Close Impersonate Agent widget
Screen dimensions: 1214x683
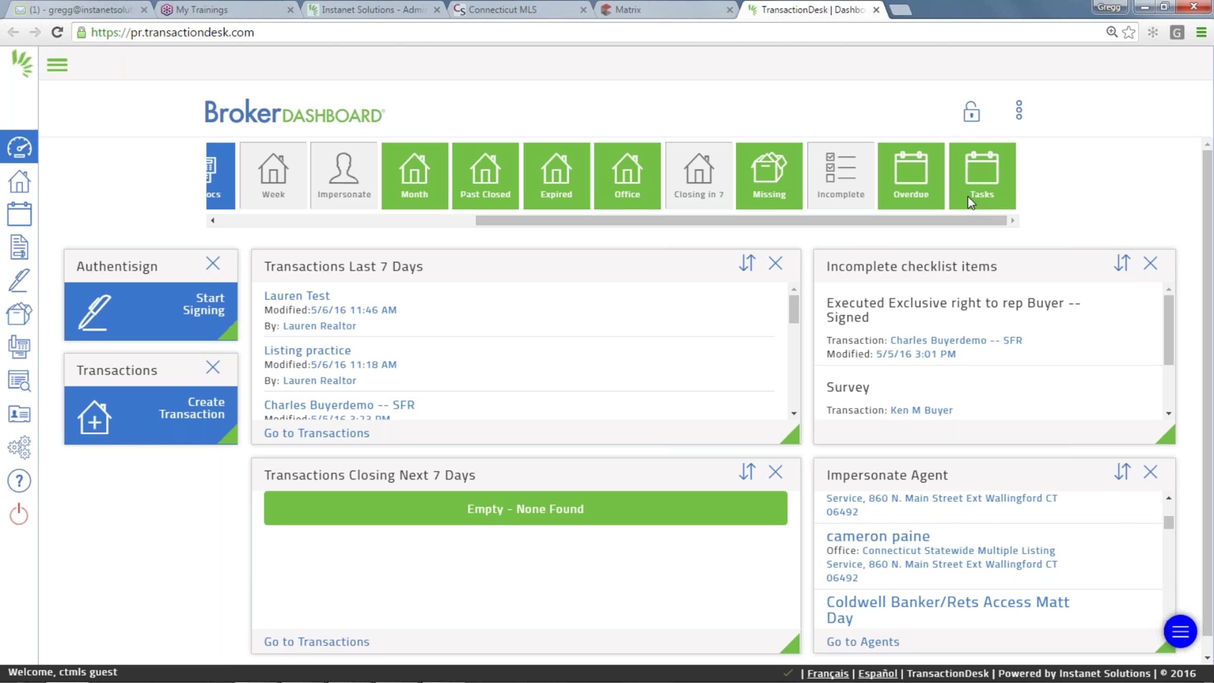(1150, 472)
